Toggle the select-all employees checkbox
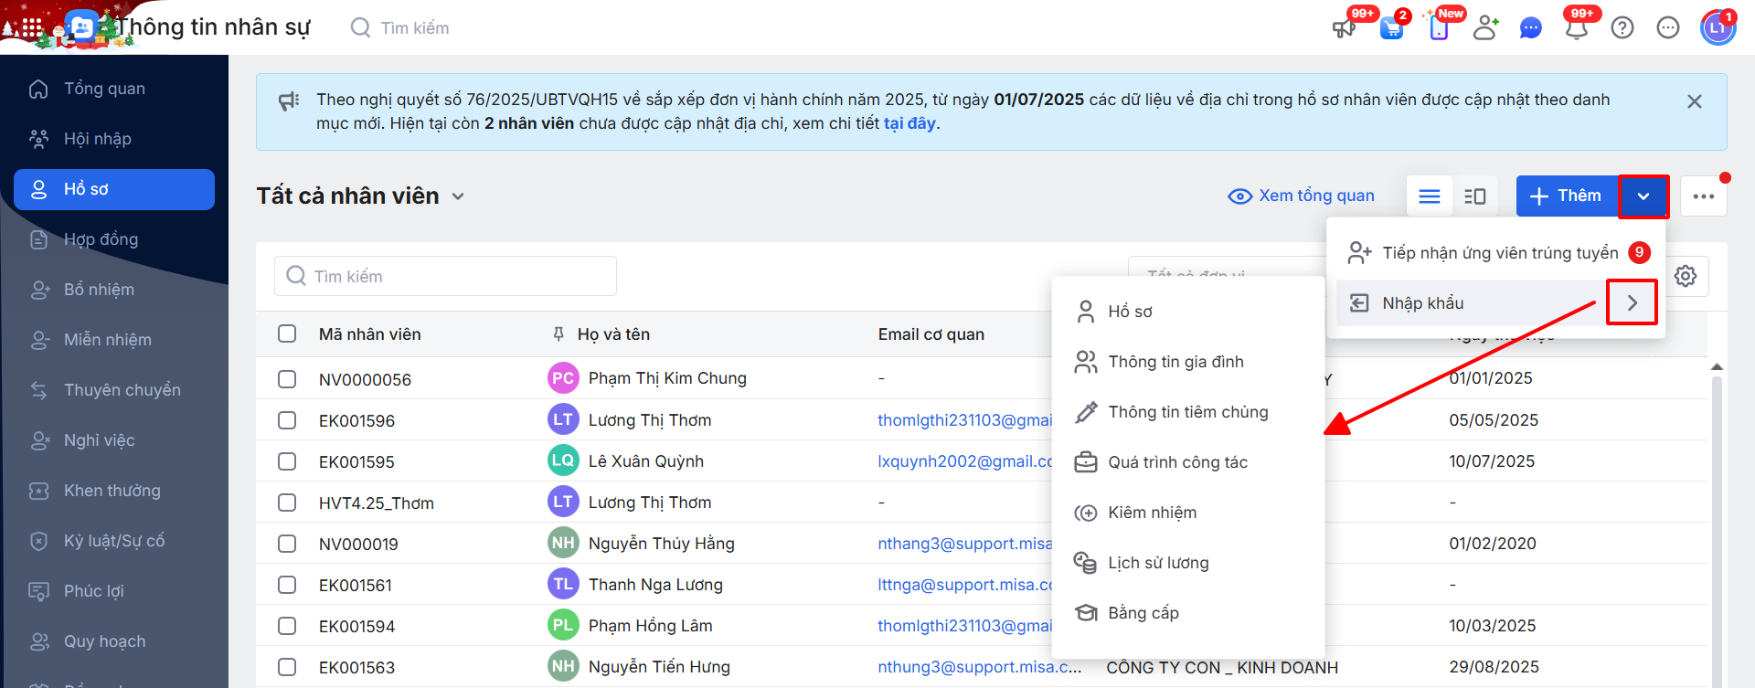Image resolution: width=1755 pixels, height=688 pixels. point(287,333)
